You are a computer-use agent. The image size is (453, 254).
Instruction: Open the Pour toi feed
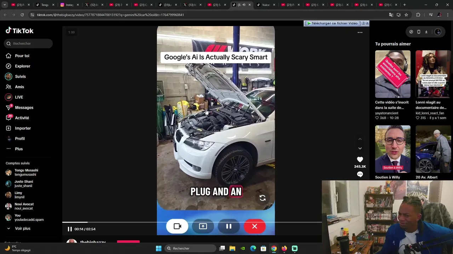(x=22, y=56)
